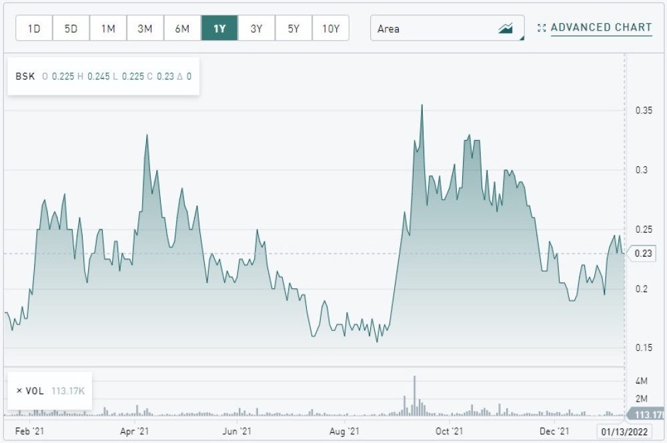Click the Feb '21 date axis label

tap(29, 431)
